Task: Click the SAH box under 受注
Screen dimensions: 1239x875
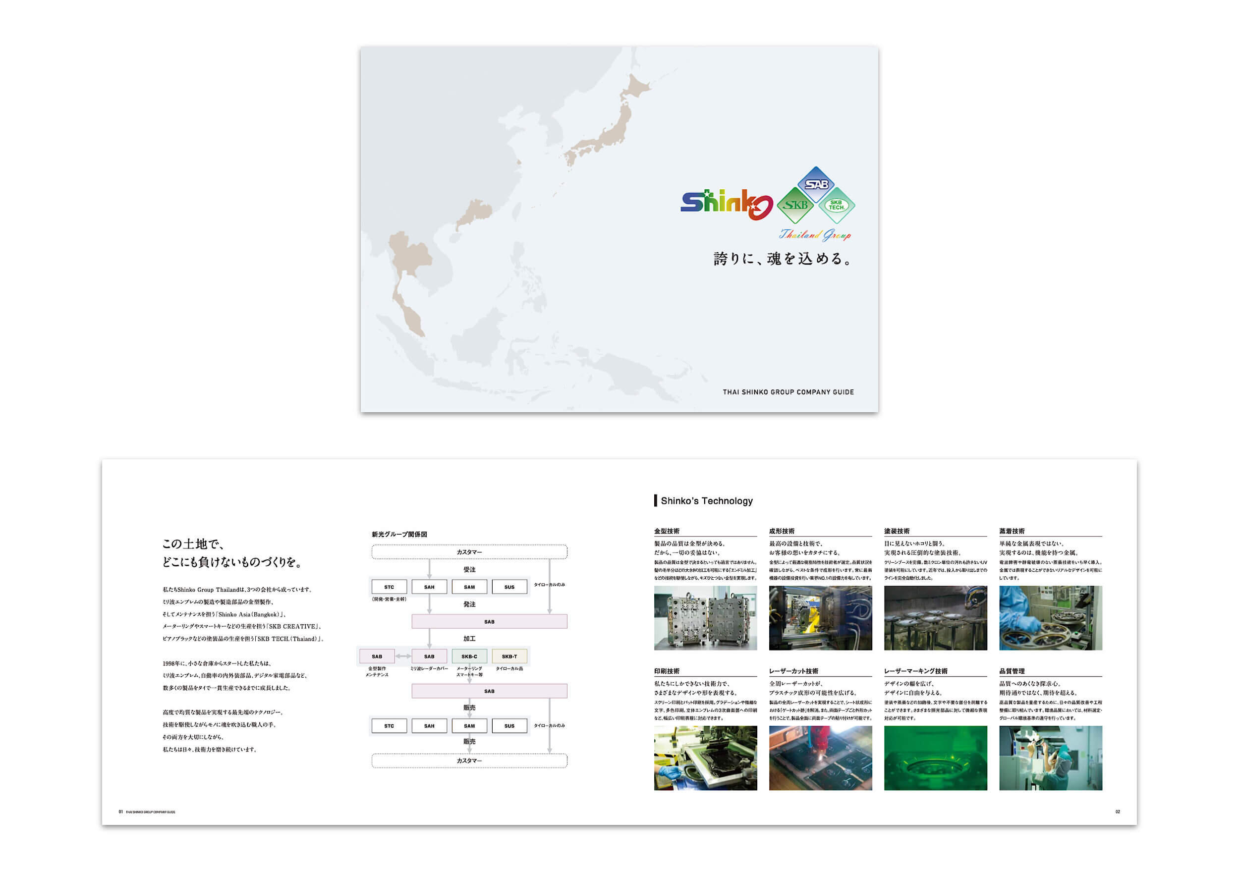Action: [x=429, y=587]
